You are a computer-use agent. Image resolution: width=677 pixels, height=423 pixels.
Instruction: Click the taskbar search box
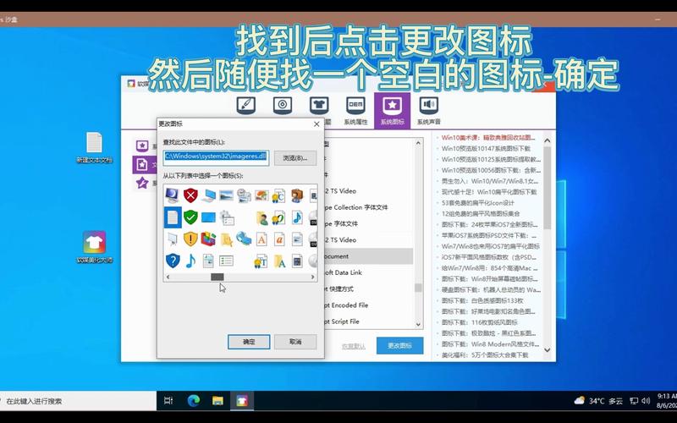[78, 401]
